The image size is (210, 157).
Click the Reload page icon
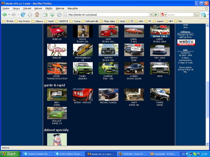click(x=23, y=14)
